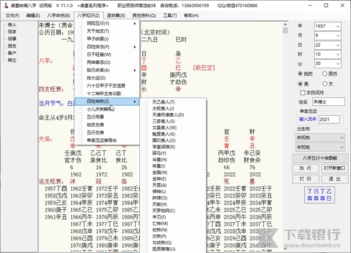Open the 编辑(E) menu

(33, 15)
